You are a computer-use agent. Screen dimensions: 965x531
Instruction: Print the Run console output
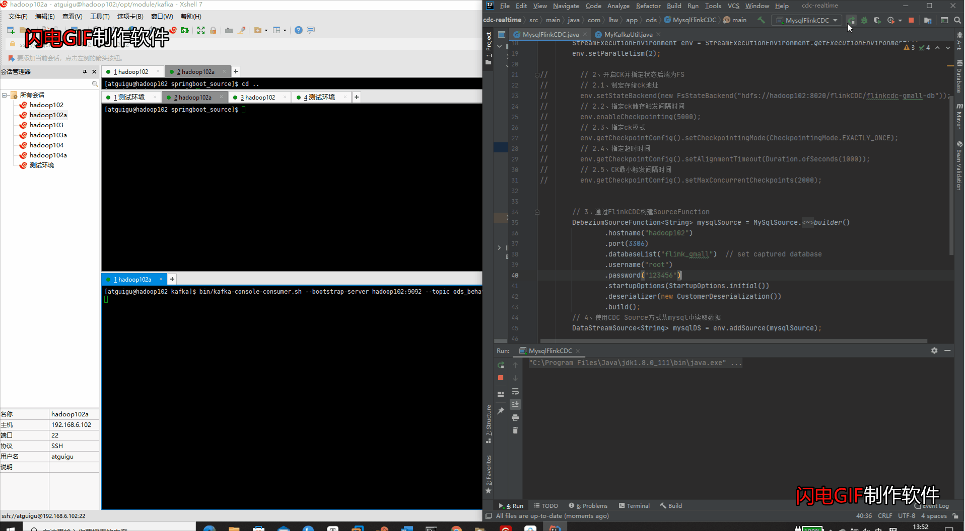coord(515,417)
